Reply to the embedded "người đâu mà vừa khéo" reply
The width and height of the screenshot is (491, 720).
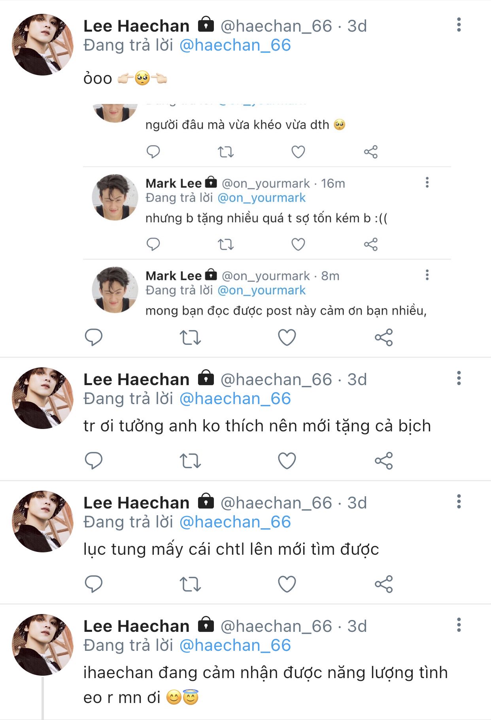point(153,152)
